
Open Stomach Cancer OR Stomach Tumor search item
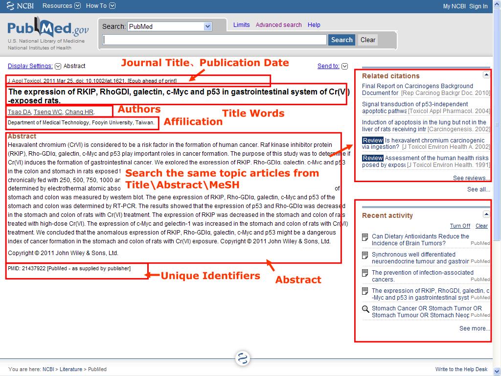pos(427,311)
